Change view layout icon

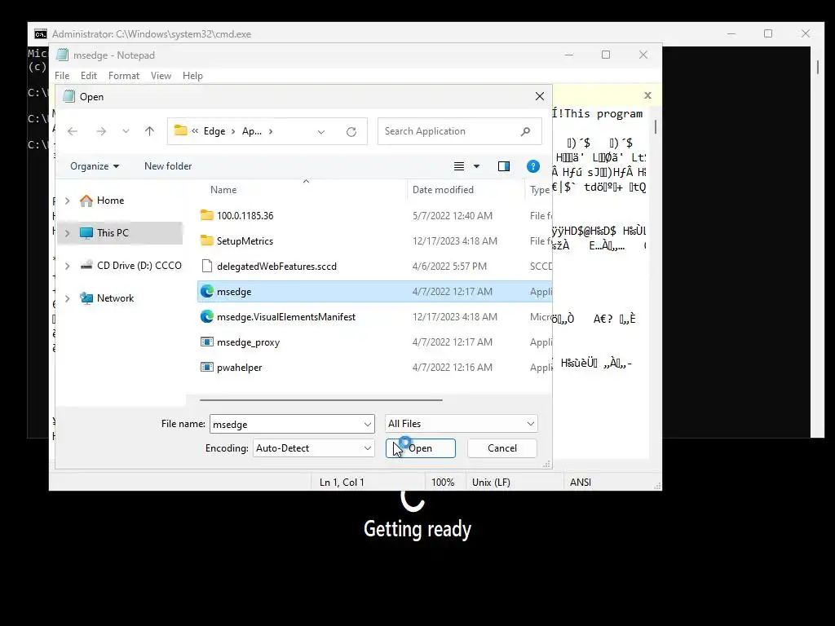tap(459, 166)
